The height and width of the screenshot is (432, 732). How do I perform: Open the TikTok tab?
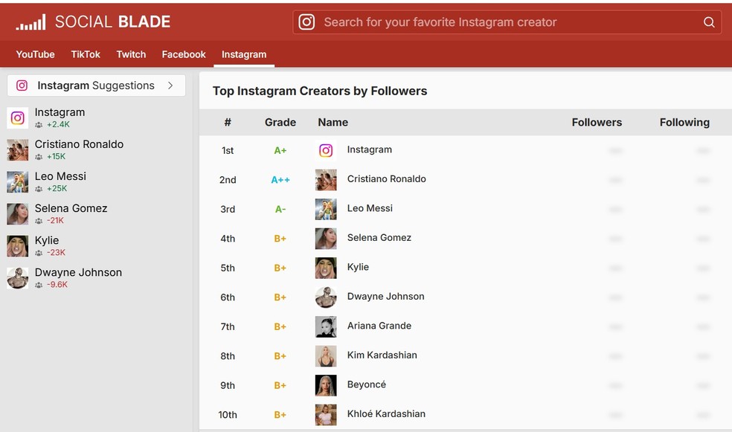point(86,54)
